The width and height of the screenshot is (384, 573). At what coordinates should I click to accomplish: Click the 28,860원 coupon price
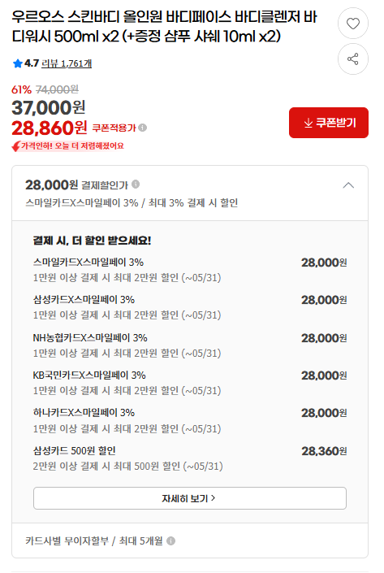(50, 128)
